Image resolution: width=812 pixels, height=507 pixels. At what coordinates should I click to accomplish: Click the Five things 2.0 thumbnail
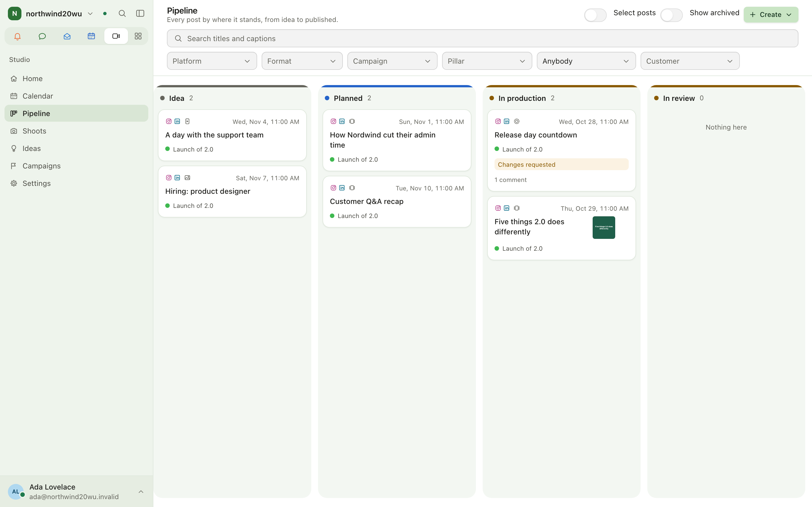604,227
